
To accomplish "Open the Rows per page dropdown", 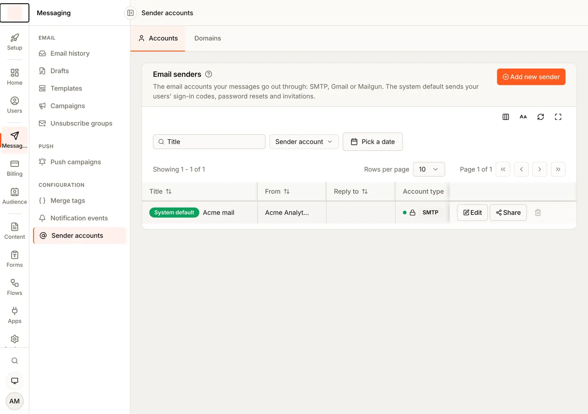I will (429, 169).
